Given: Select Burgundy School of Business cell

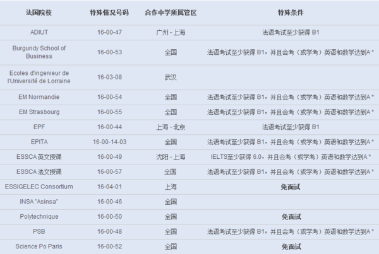Looking at the screenshot, I should tap(39, 52).
